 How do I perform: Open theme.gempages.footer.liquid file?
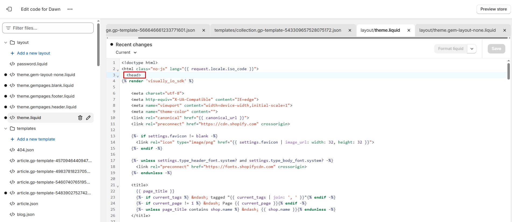point(45,96)
